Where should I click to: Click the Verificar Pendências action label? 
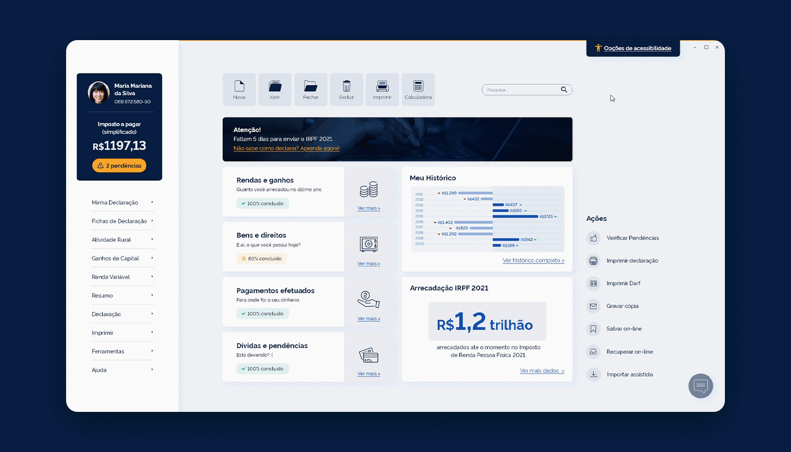(633, 238)
